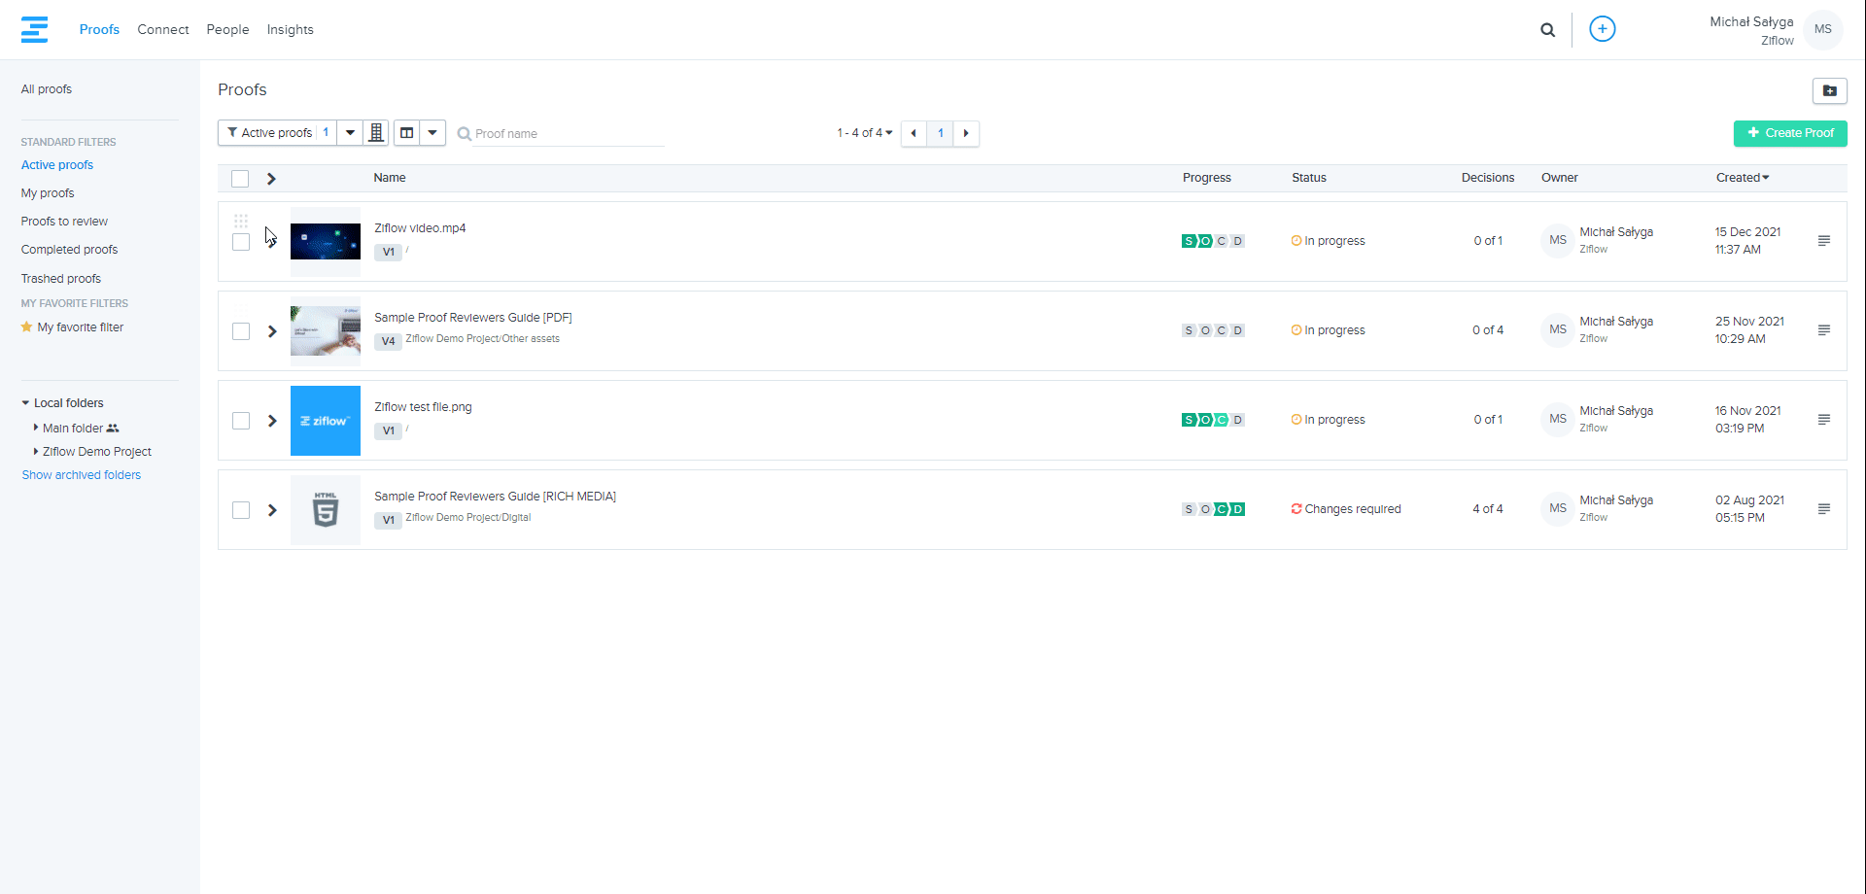Image resolution: width=1866 pixels, height=894 pixels.
Task: Expand the Ziflow Demo Project folder
Action: click(x=36, y=452)
